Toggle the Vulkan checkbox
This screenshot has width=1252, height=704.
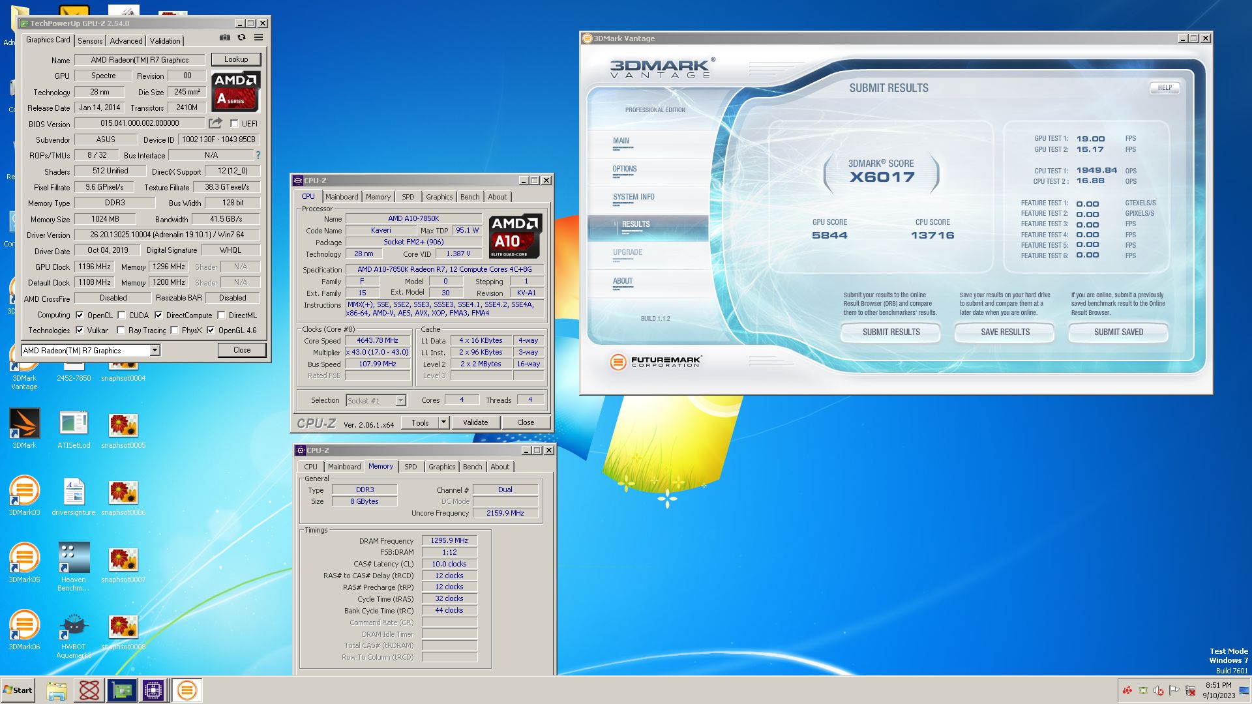80,330
